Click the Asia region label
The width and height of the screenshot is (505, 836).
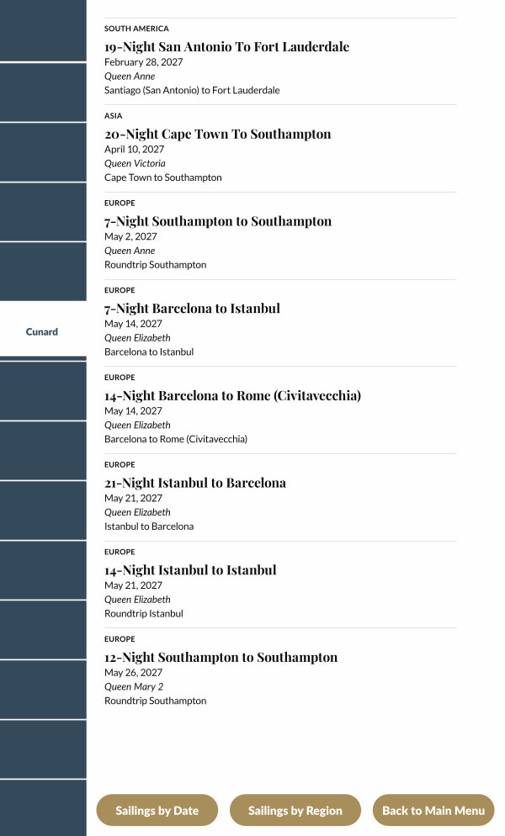point(114,116)
